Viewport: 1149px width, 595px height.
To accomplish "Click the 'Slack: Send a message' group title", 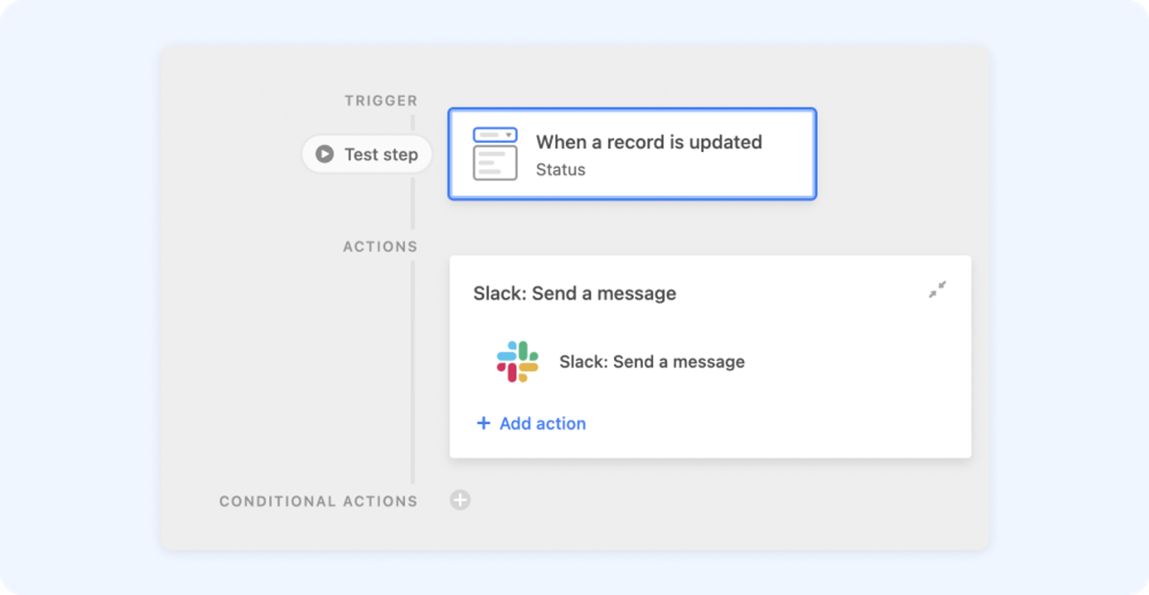I will pyautogui.click(x=574, y=293).
